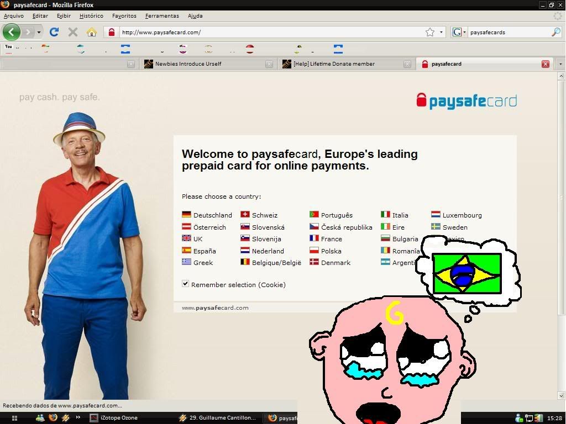Click the page reload icon
The image size is (566, 424).
coord(54,32)
